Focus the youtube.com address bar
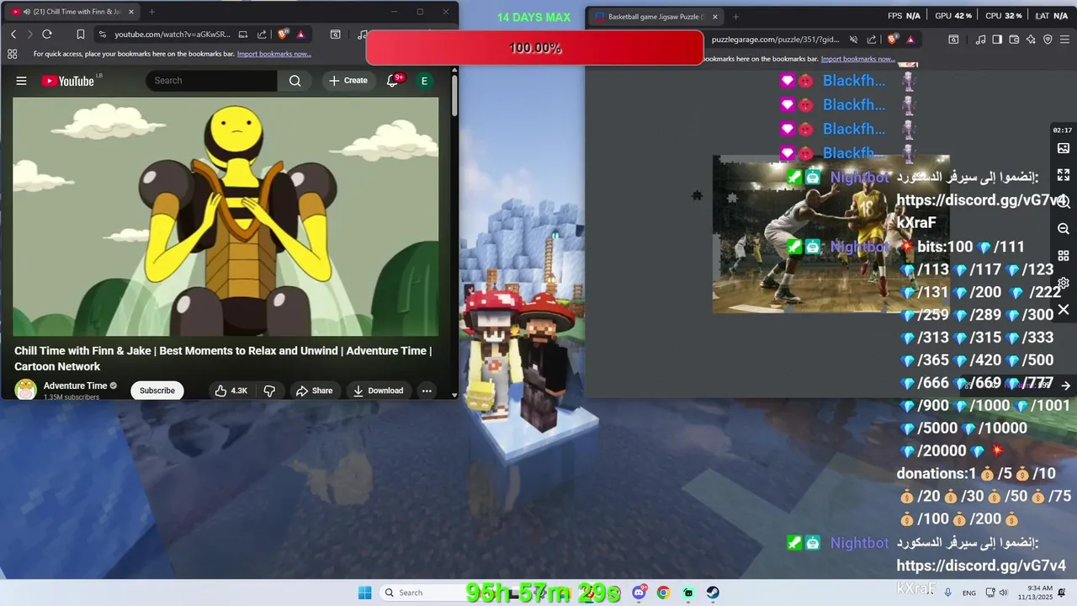This screenshot has width=1077, height=606. tap(172, 35)
